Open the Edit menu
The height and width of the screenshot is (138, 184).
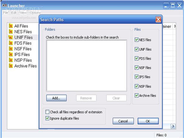pyautogui.click(x=14, y=13)
